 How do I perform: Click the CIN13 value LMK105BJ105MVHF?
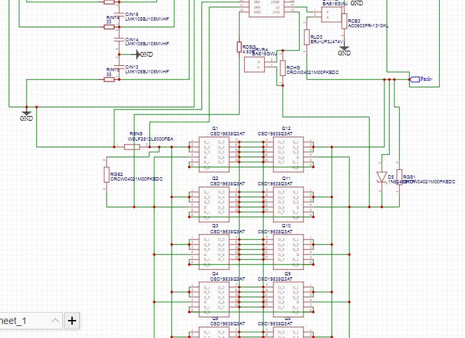[147, 72]
